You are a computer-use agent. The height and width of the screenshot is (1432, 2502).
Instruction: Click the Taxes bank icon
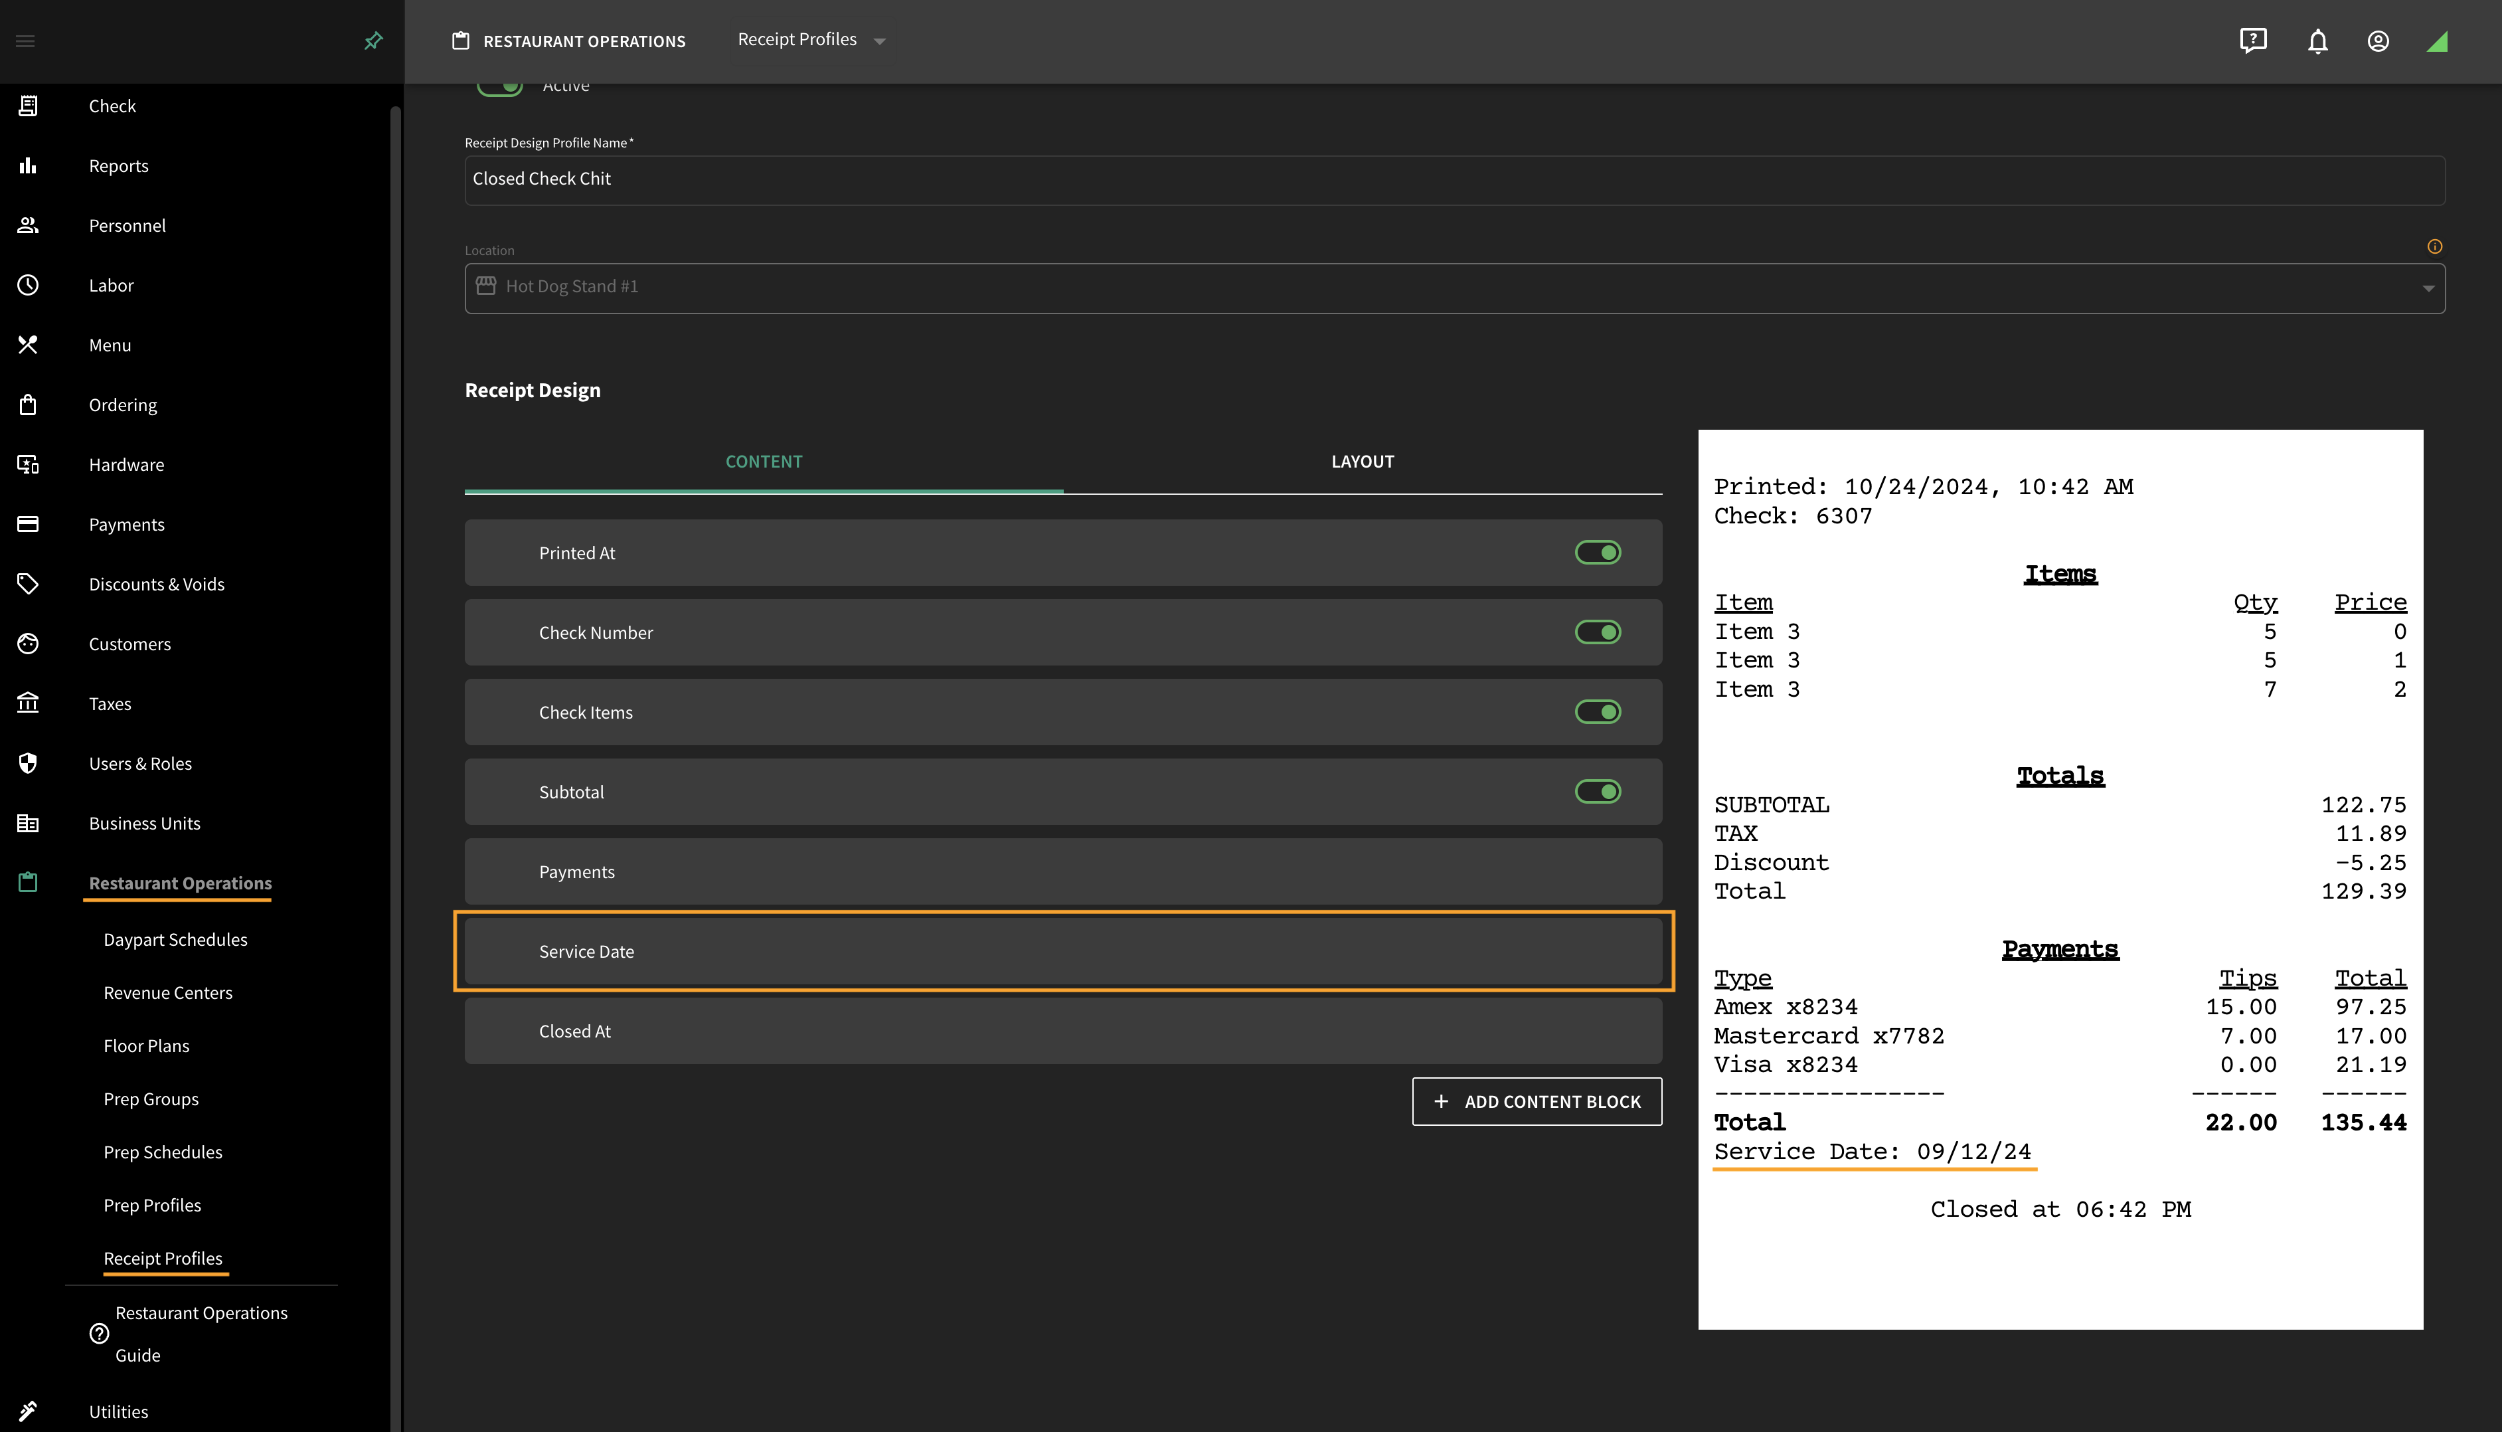(29, 703)
